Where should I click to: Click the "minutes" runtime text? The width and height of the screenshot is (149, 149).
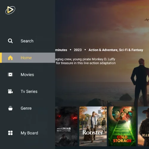61,50
